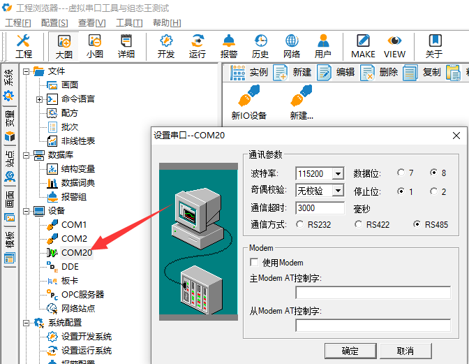
Task: Open the 用户 user toolbar icon
Action: 322,46
